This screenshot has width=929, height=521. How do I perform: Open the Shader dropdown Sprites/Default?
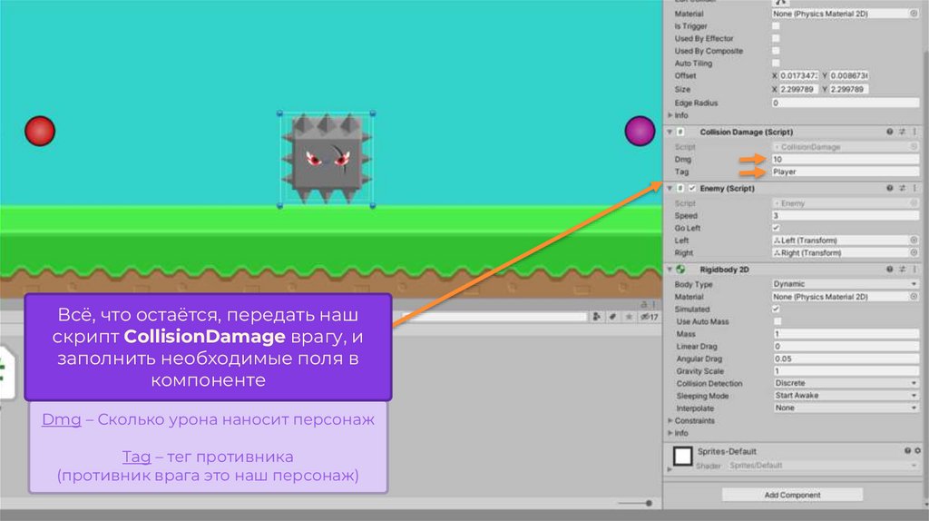[823, 466]
